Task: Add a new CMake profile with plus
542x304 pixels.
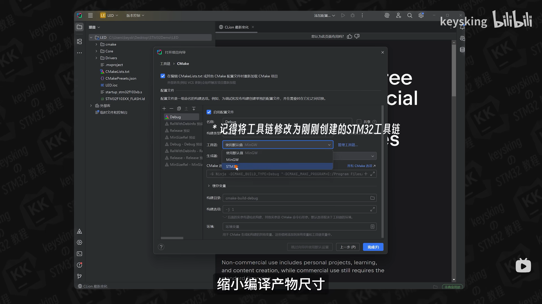Action: (164, 108)
